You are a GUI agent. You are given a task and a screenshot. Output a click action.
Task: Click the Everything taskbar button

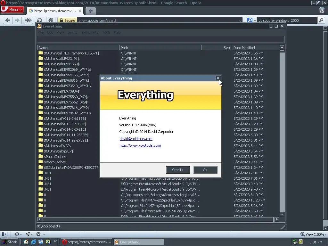139,242
